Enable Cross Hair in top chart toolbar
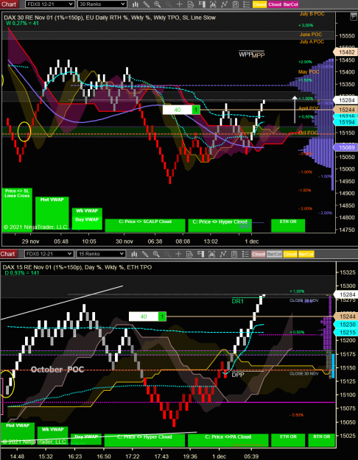358x460 pixels. (180, 4)
